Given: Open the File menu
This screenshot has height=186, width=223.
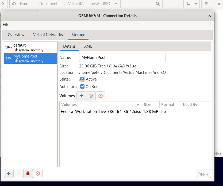Looking at the screenshot, I should [6, 25].
